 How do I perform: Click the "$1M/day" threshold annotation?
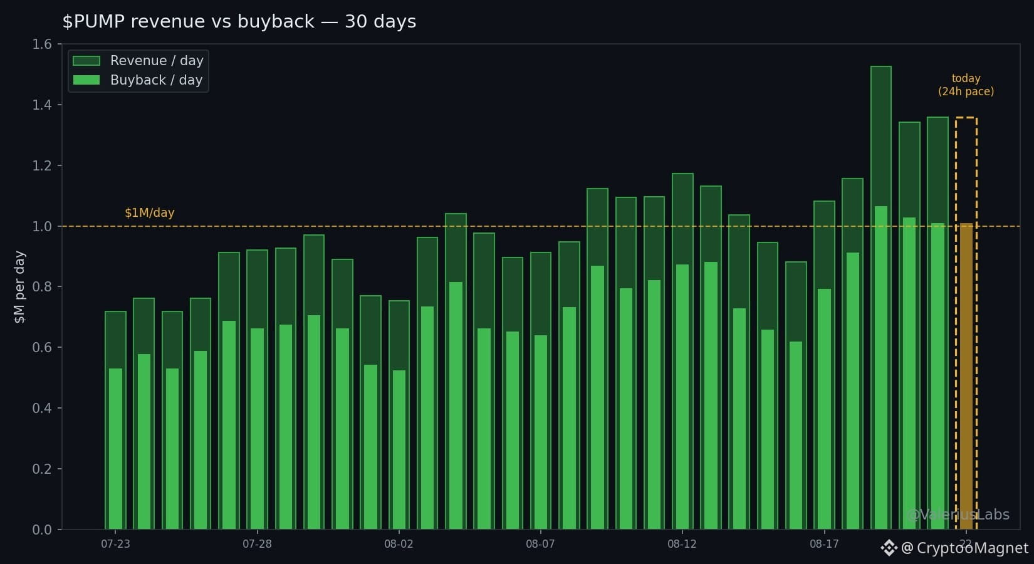tap(150, 212)
